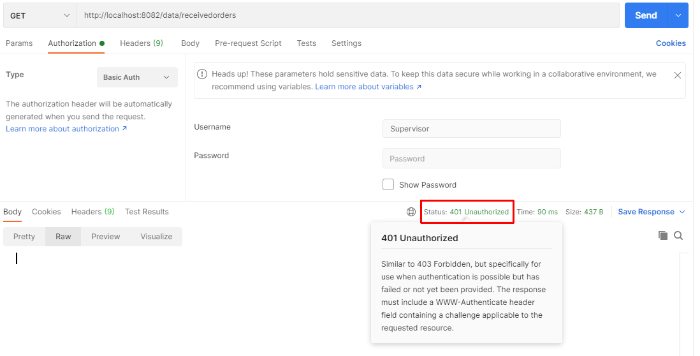Viewport: 700px width, 356px height.
Task: Click the search response magnifier icon
Action: pos(678,235)
